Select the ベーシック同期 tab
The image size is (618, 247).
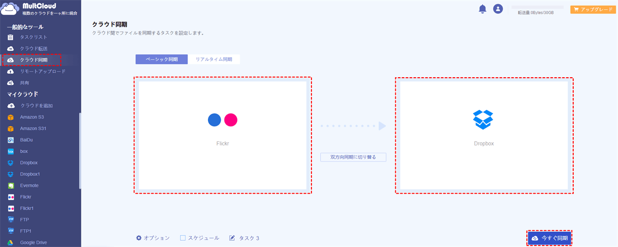pyautogui.click(x=162, y=60)
